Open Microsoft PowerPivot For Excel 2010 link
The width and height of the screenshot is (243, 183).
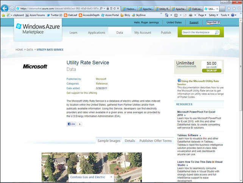click(x=196, y=113)
